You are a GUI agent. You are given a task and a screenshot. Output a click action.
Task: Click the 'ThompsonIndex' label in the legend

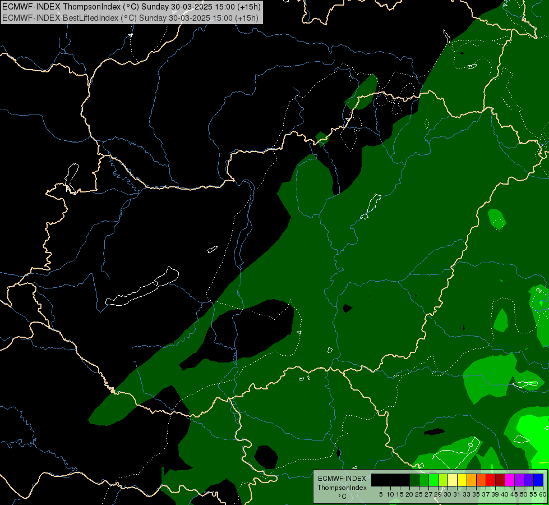(x=342, y=488)
